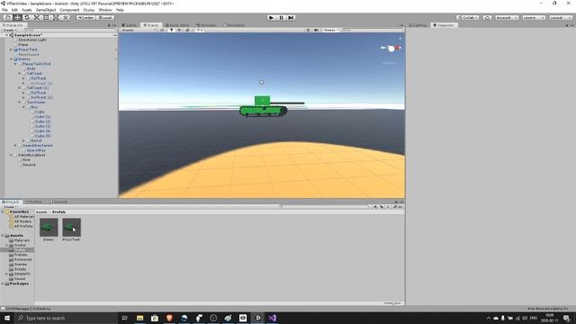Image resolution: width=576 pixels, height=324 pixels.
Task: Switch to the Asset Store tab
Action: tap(177, 25)
